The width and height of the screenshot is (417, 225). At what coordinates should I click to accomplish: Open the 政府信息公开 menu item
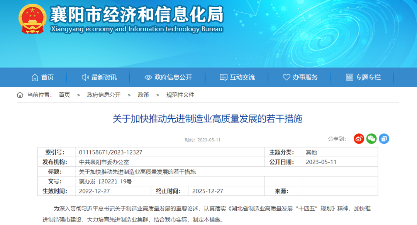173,77
